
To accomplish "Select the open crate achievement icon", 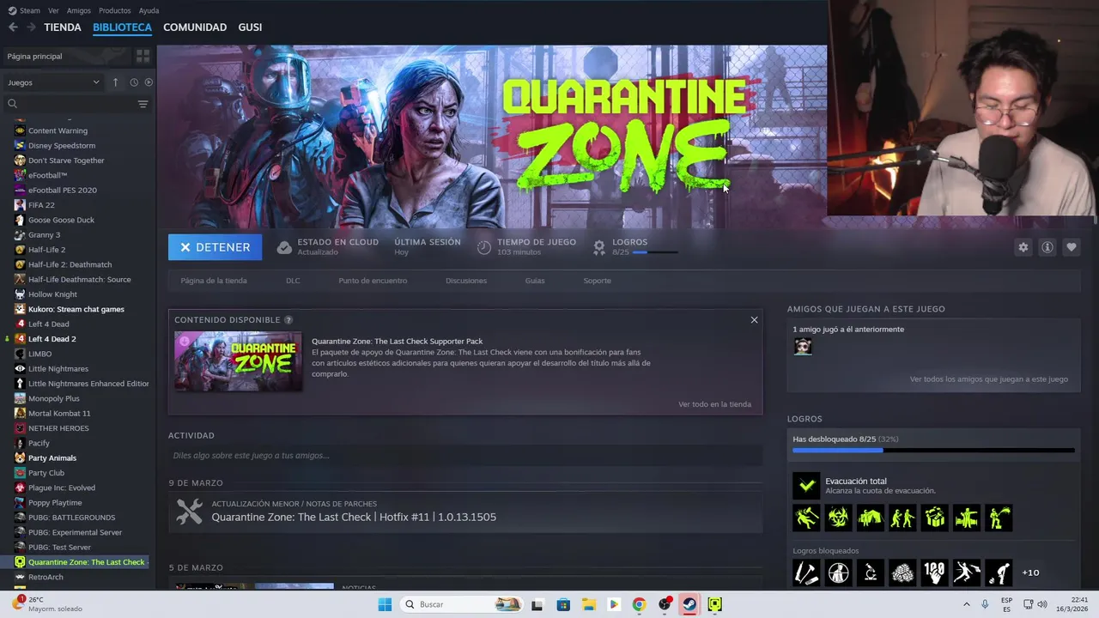I will [934, 518].
